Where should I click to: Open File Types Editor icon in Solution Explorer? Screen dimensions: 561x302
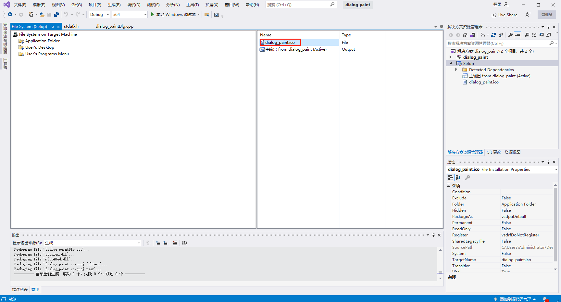coord(542,35)
